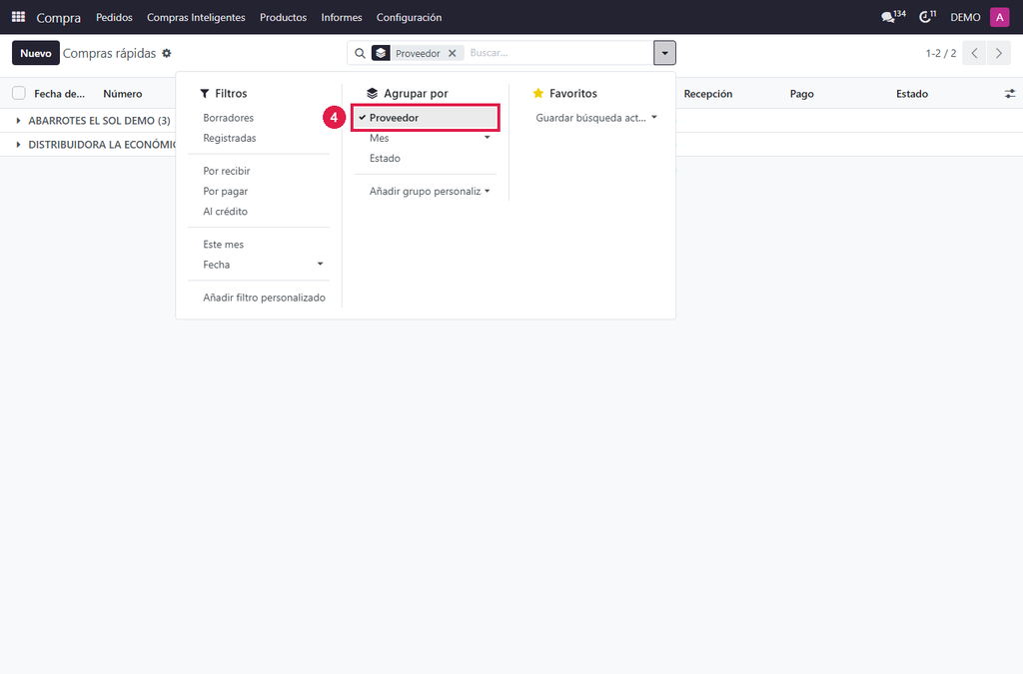
Task: Open the user avatar menu
Action: pos(999,17)
